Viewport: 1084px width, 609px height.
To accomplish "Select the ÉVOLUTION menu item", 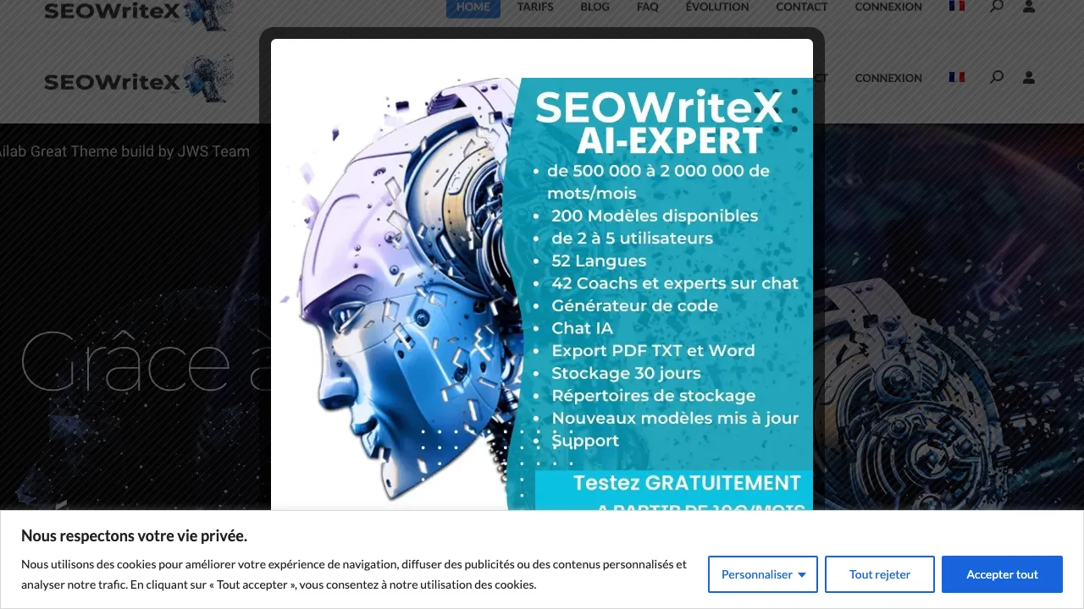I will click(717, 7).
